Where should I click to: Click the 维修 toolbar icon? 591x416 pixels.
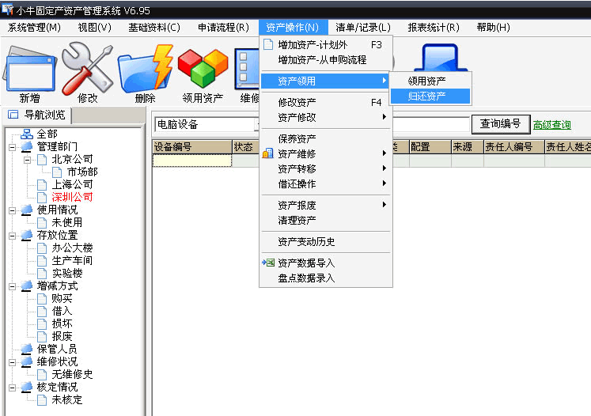click(247, 70)
